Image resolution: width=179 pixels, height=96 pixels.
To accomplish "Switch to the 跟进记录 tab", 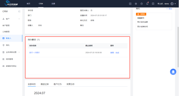I will [45, 84].
